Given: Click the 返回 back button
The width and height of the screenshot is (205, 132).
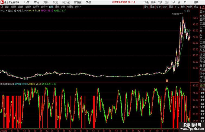Looking at the screenshot, I should click(x=196, y=7).
